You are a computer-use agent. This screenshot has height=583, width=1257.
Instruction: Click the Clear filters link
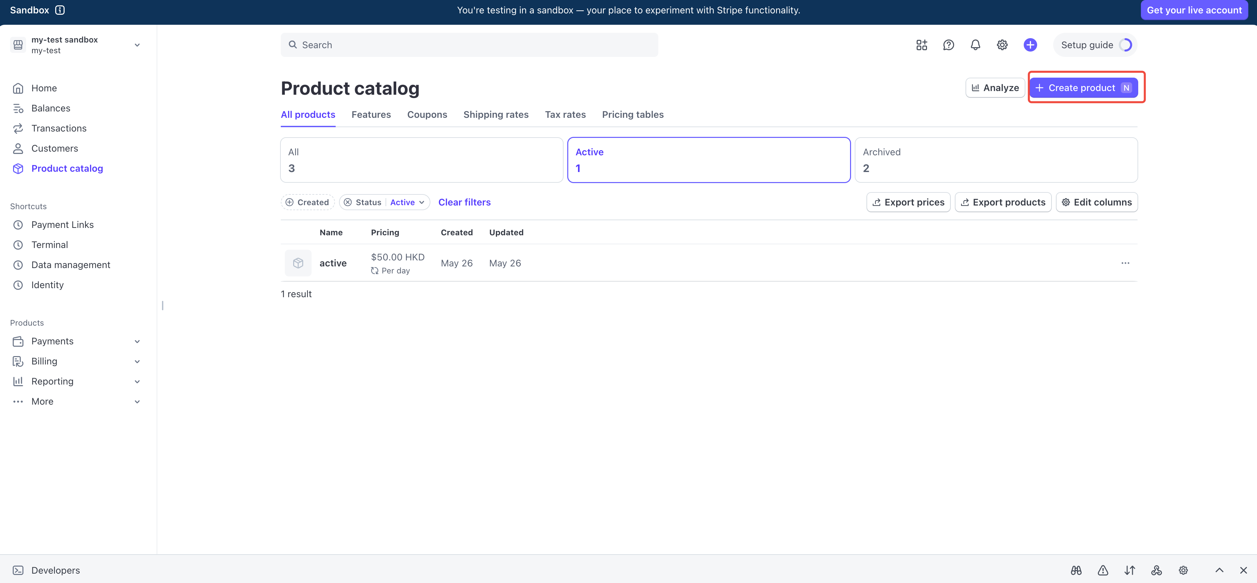coord(464,202)
